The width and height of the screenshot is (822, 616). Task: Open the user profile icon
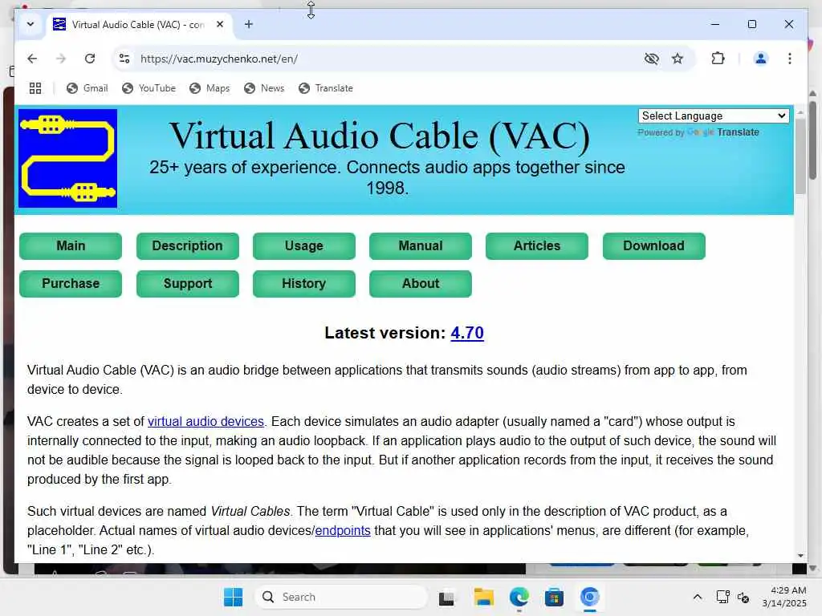(x=761, y=59)
